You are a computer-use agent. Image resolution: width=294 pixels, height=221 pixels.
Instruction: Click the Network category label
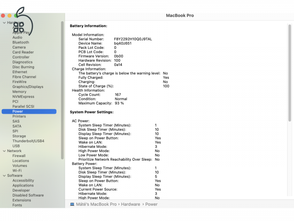14,151
